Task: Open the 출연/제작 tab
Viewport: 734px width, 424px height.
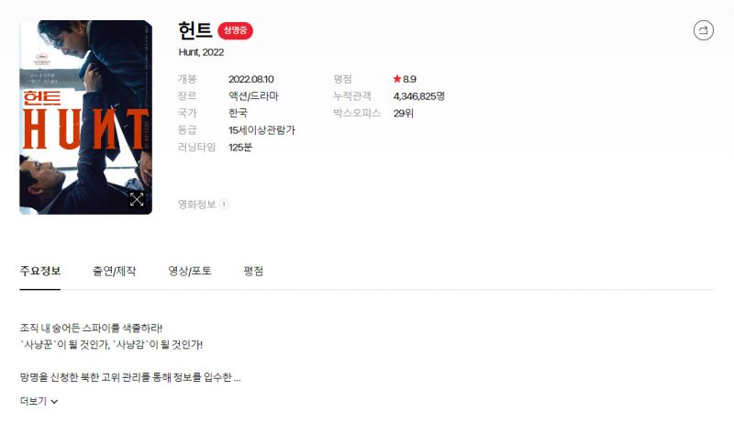Action: coord(114,271)
